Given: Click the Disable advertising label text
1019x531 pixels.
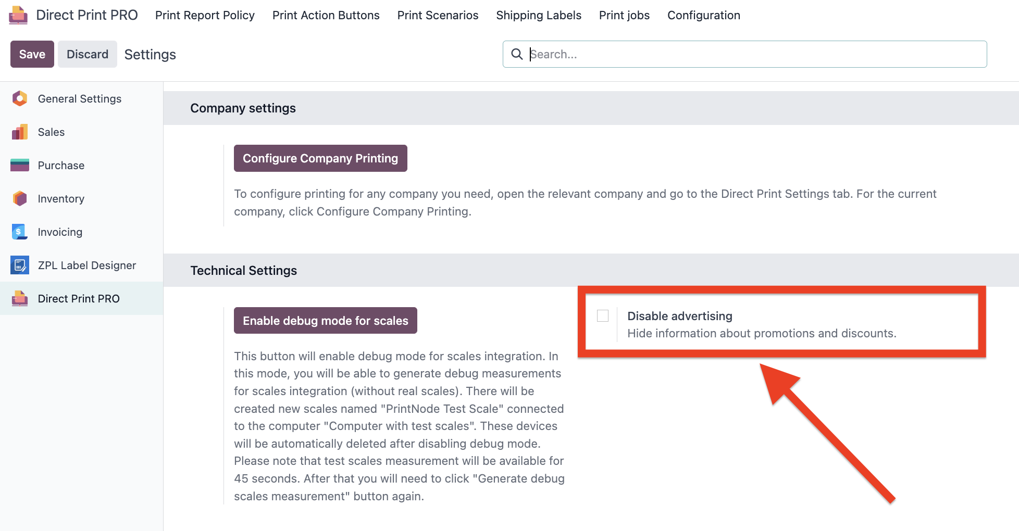Looking at the screenshot, I should pyautogui.click(x=680, y=316).
